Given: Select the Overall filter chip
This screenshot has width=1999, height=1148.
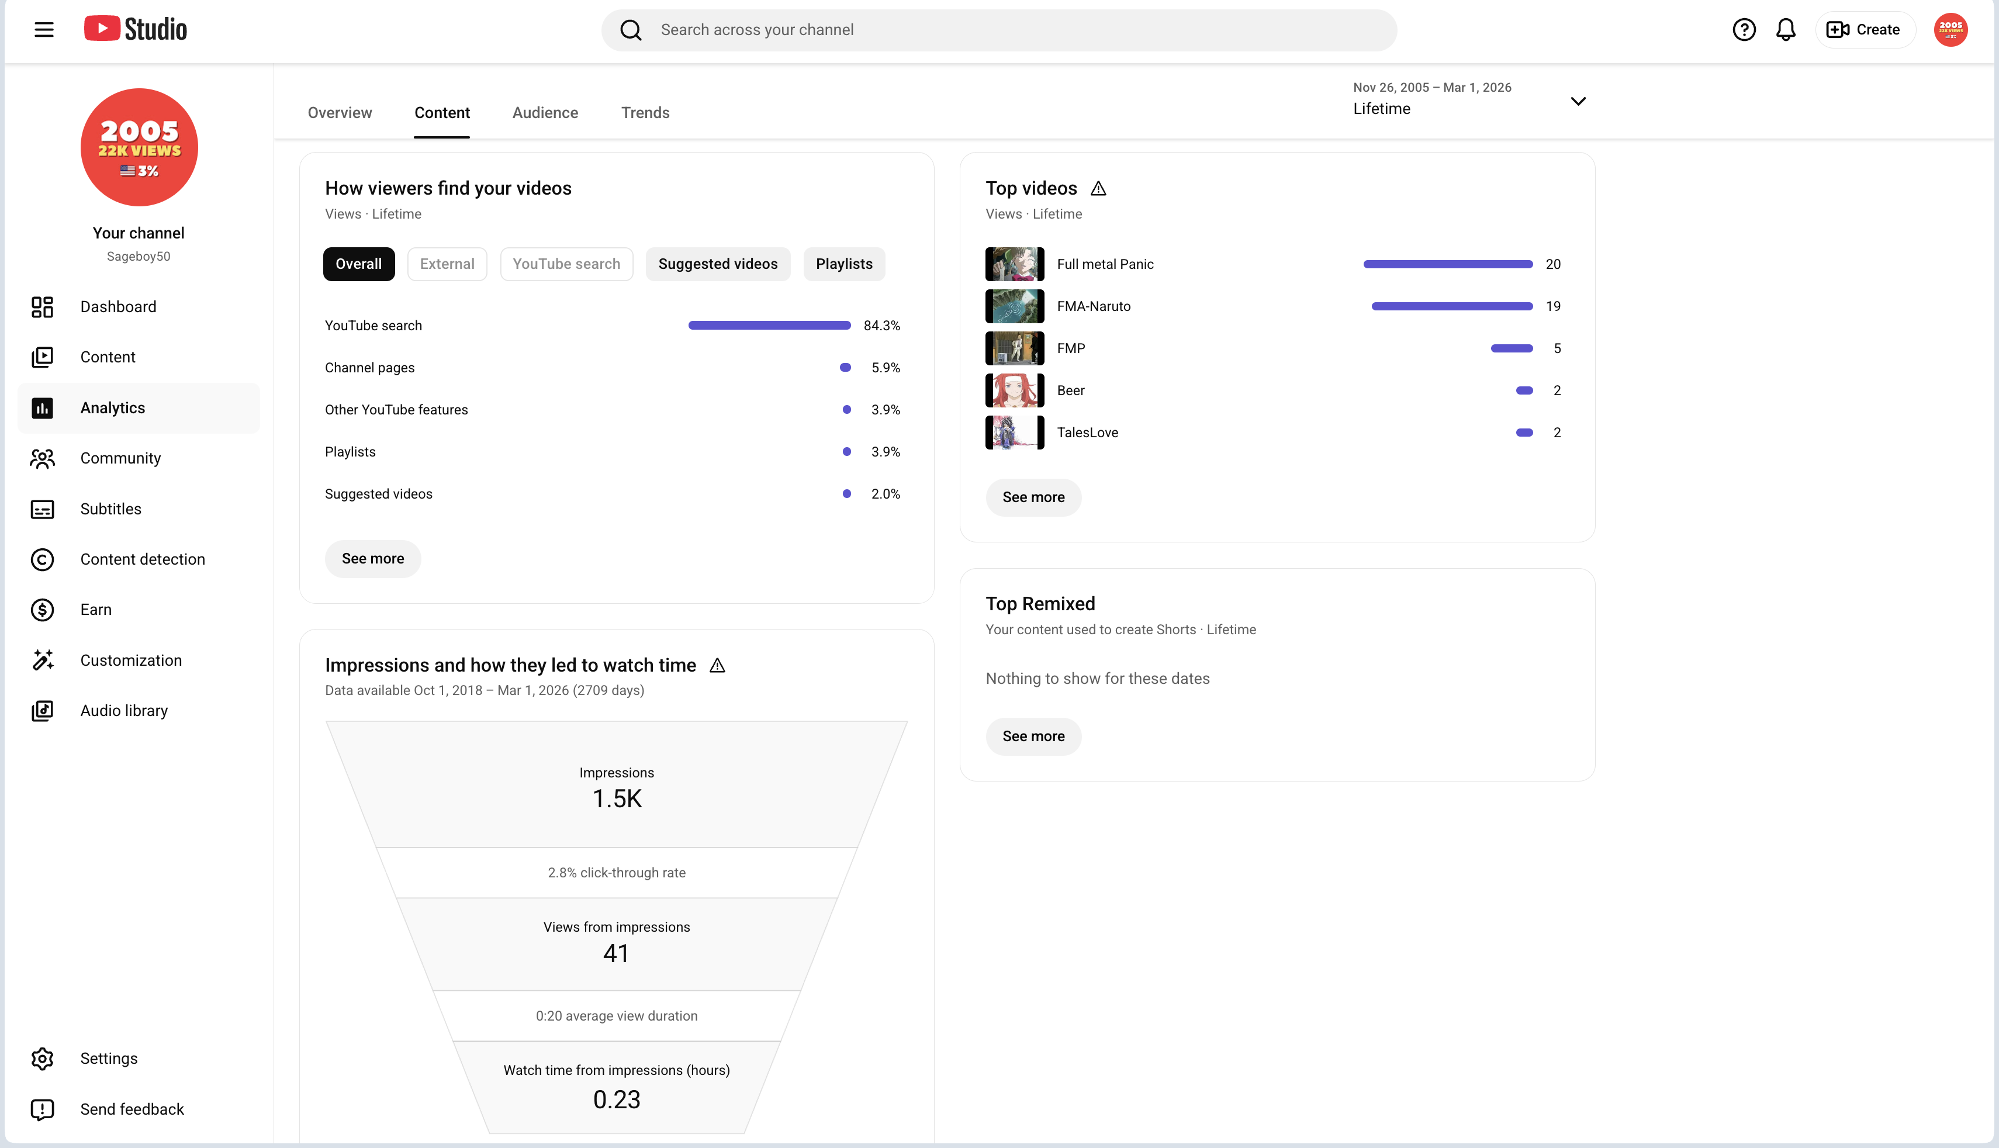Looking at the screenshot, I should click(359, 264).
